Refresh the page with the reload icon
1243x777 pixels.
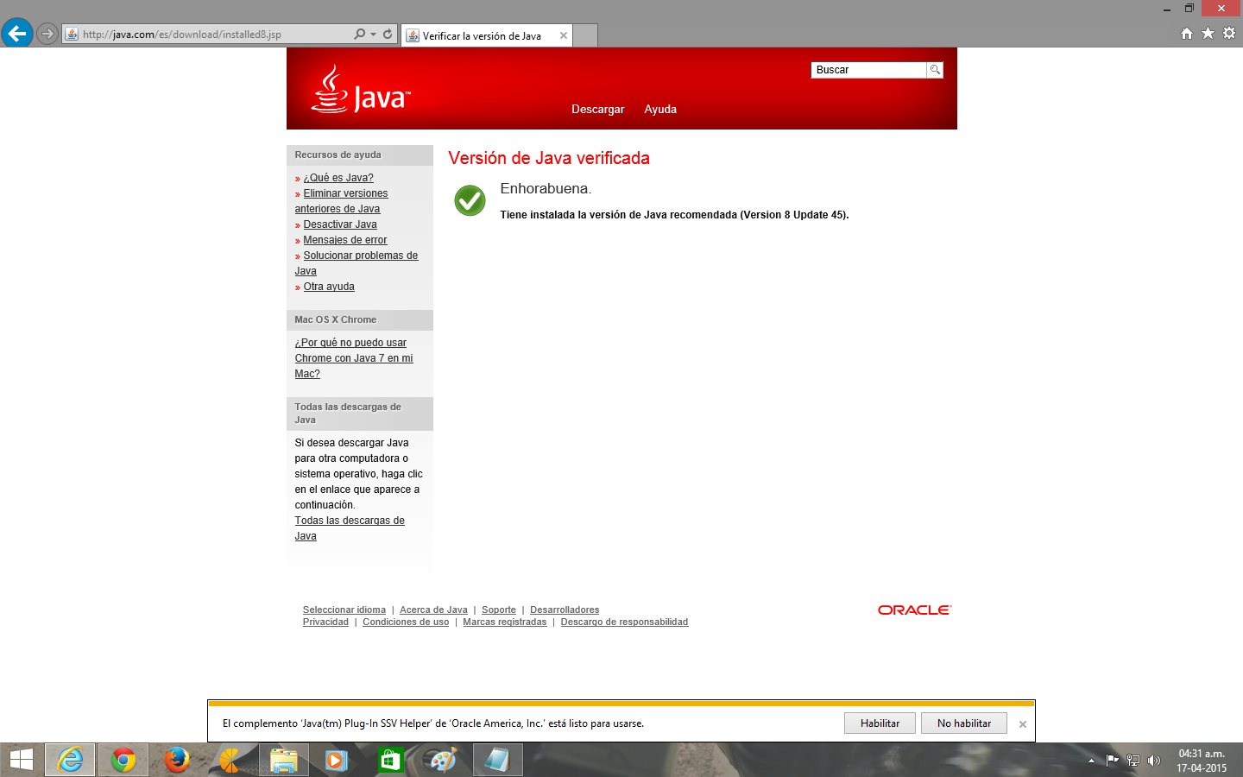pyautogui.click(x=388, y=35)
